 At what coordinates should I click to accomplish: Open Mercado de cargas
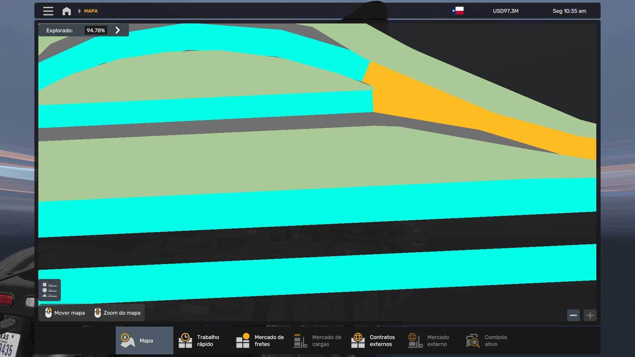317,340
